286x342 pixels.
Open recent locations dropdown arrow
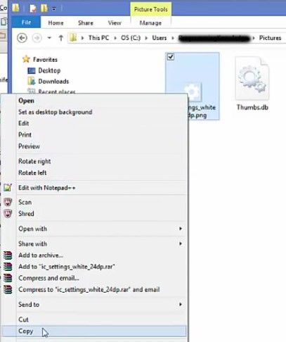click(49, 38)
